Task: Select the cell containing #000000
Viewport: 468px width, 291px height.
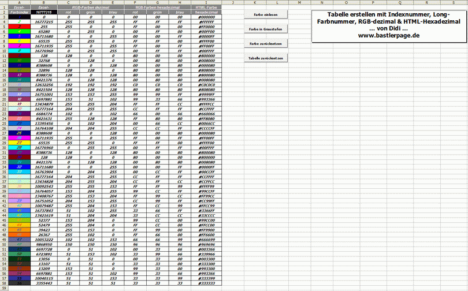Action: coord(206,17)
